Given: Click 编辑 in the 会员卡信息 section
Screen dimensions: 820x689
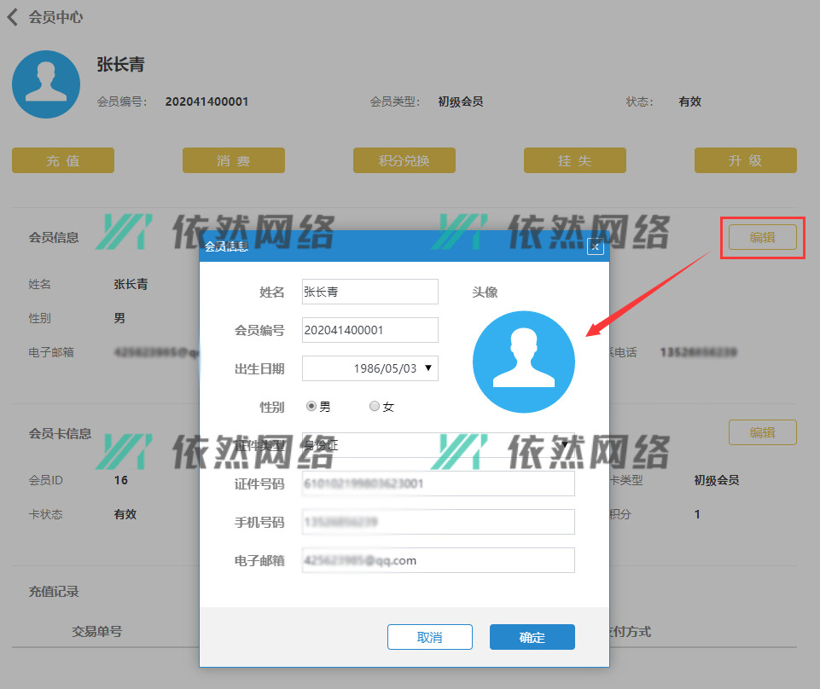Looking at the screenshot, I should point(762,432).
